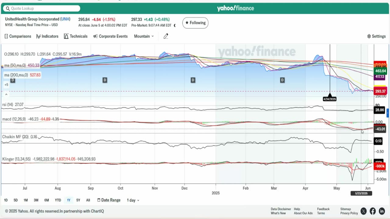Screen dimensions: 390x219
Task: Toggle the Following star button
Action: (x=195, y=23)
